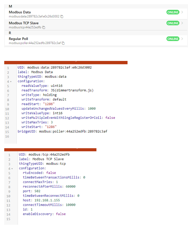Collapse configuration block in Modbus TCP code
The width and height of the screenshot is (192, 227).
pyautogui.click(x=11, y=169)
